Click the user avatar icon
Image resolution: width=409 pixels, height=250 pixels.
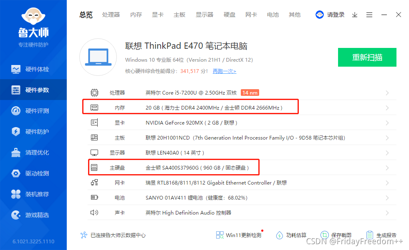point(320,15)
